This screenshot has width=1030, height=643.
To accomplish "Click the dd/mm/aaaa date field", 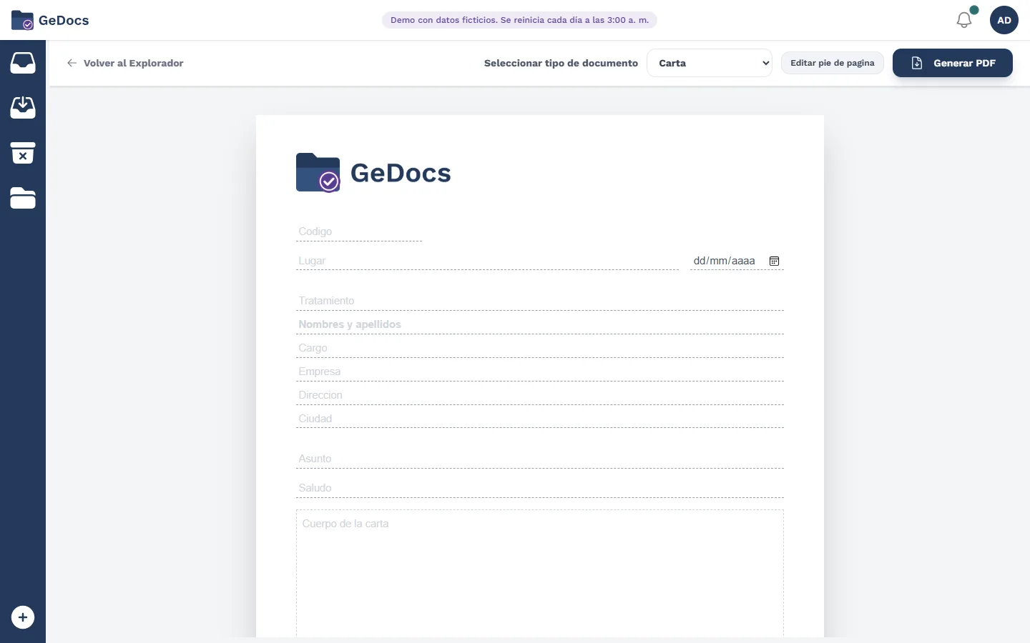I will (737, 261).
